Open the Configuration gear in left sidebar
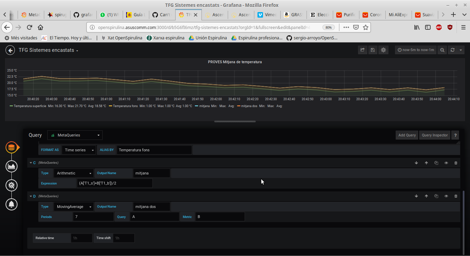The height and width of the screenshot is (256, 470). 11,185
